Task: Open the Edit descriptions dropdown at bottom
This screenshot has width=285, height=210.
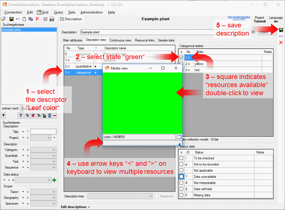Action: (75, 207)
